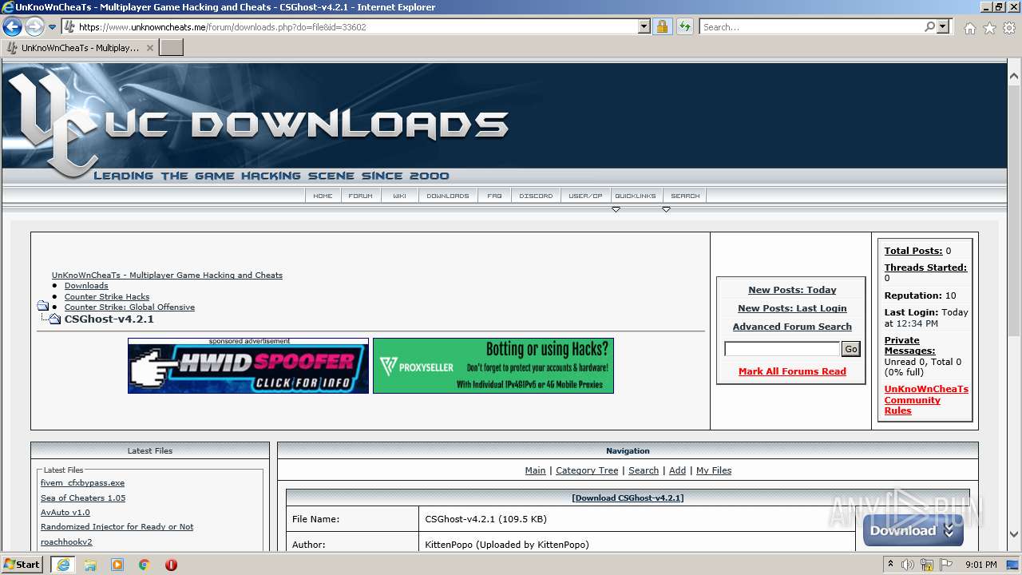Click the folder icon beside breadcrumbs
The width and height of the screenshot is (1022, 575).
(43, 306)
